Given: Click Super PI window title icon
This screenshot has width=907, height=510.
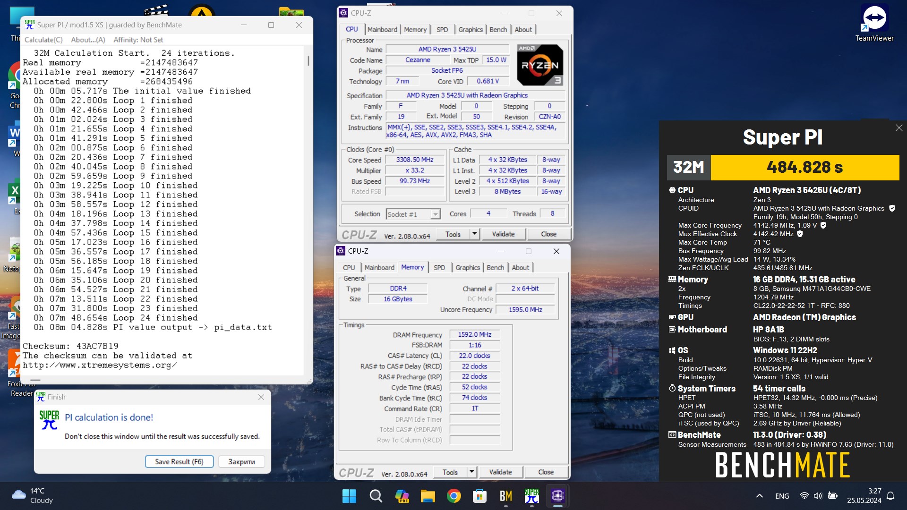Looking at the screenshot, I should (29, 25).
